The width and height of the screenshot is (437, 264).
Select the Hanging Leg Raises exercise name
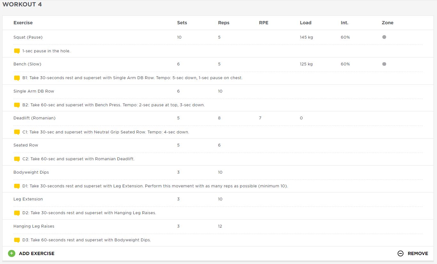[34, 226]
